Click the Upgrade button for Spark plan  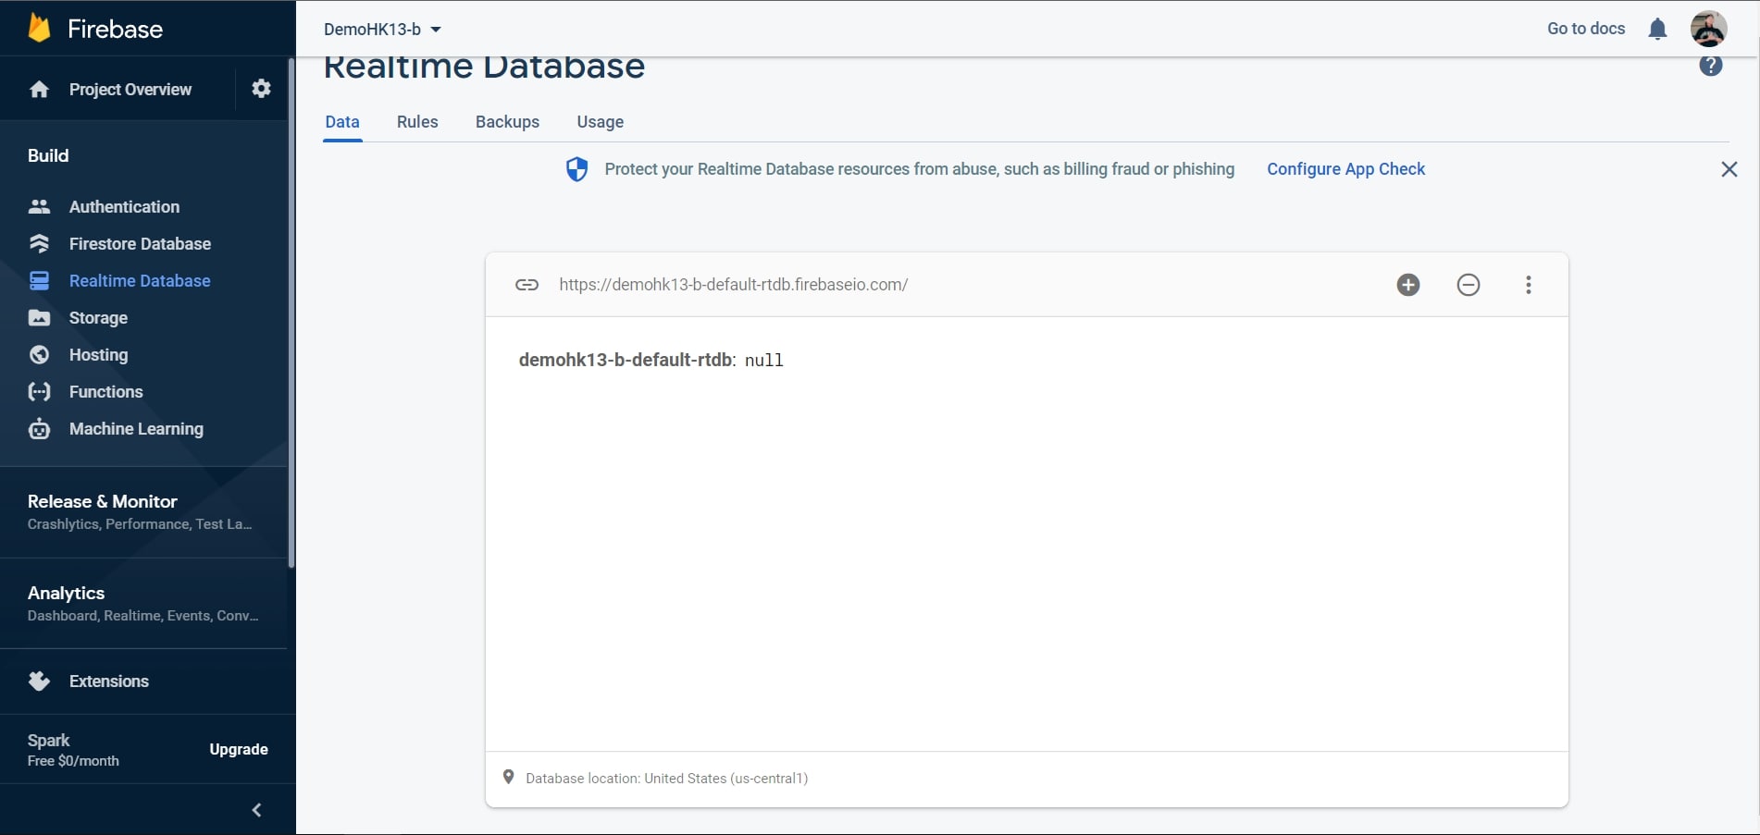click(238, 749)
